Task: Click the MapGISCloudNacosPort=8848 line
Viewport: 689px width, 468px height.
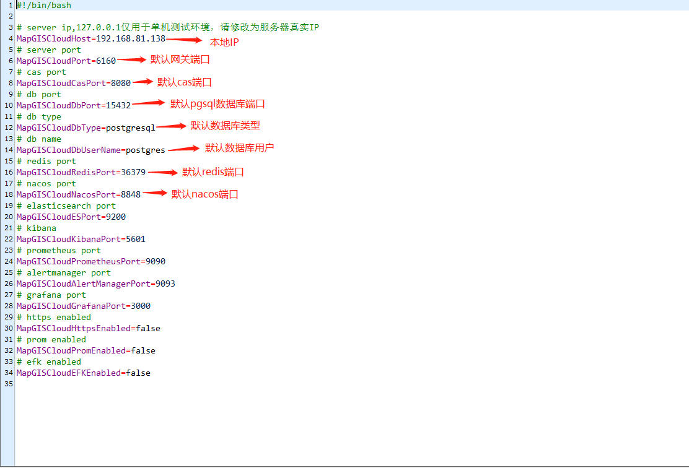Action: [79, 194]
